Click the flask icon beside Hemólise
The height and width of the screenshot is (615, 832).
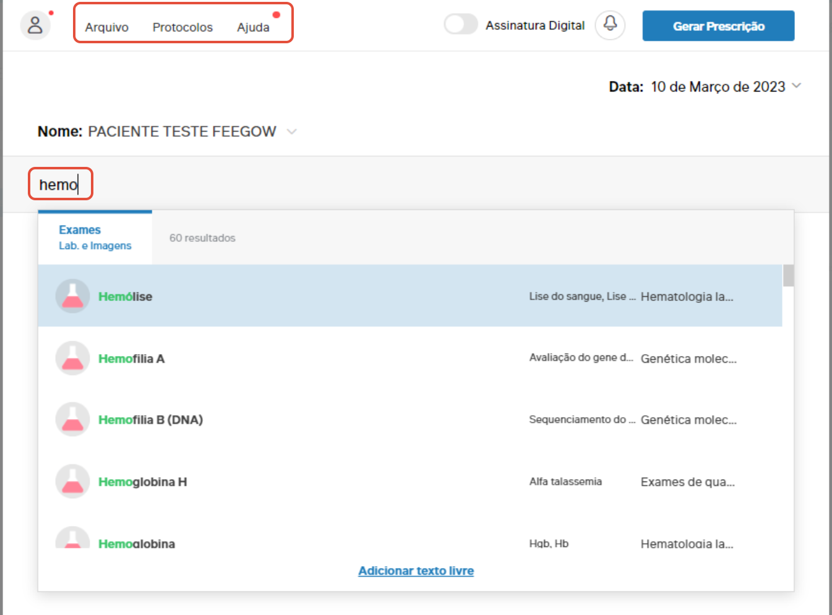pos(72,296)
